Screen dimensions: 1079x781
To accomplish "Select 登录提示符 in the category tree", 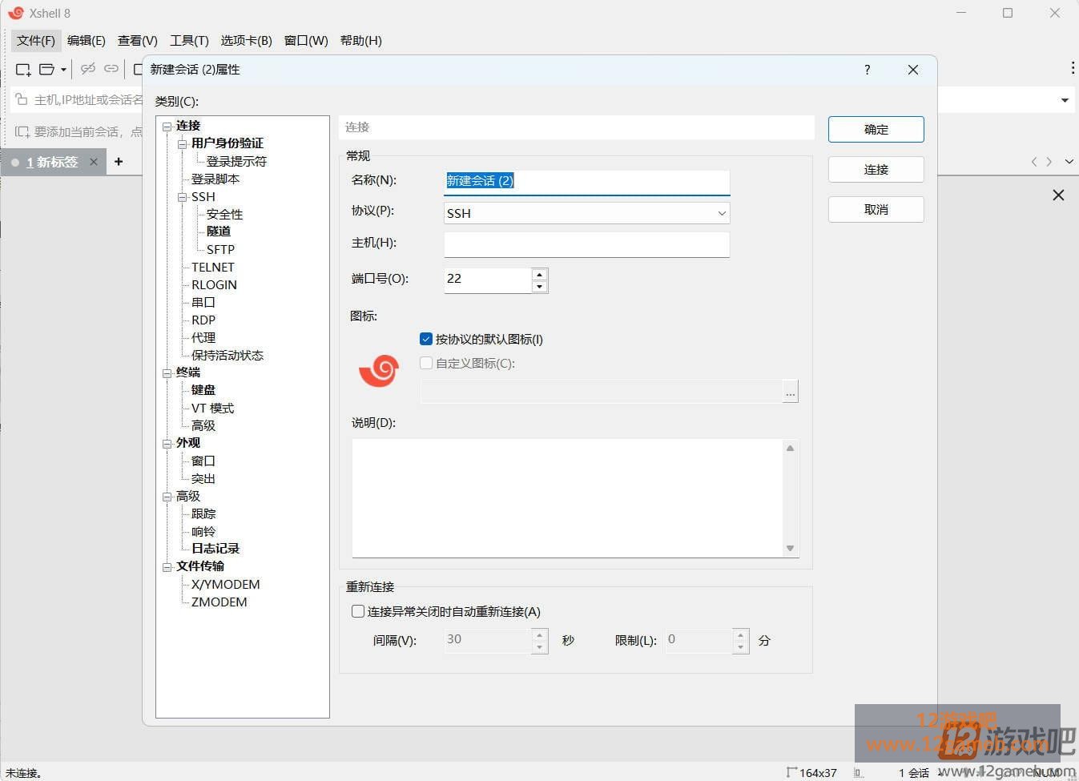I will click(x=236, y=161).
